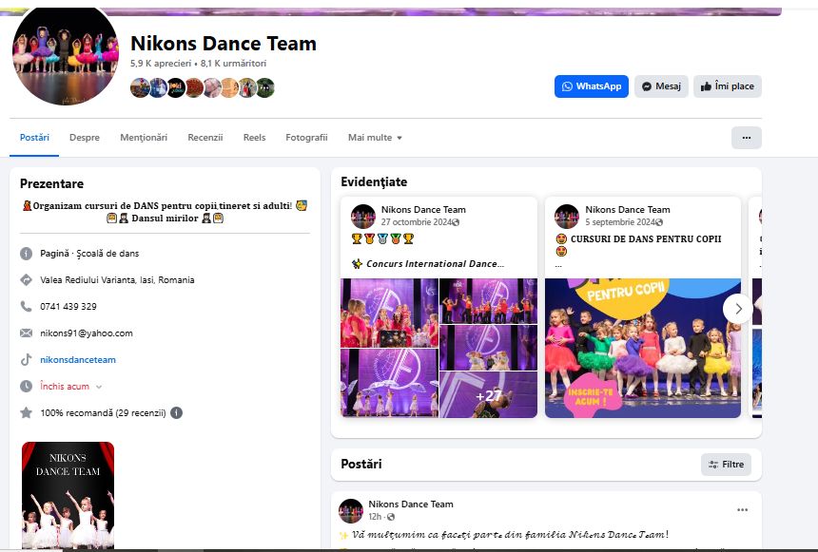Open the 5 septembrie 2024 post date
This screenshot has width=818, height=552.
click(x=620, y=222)
